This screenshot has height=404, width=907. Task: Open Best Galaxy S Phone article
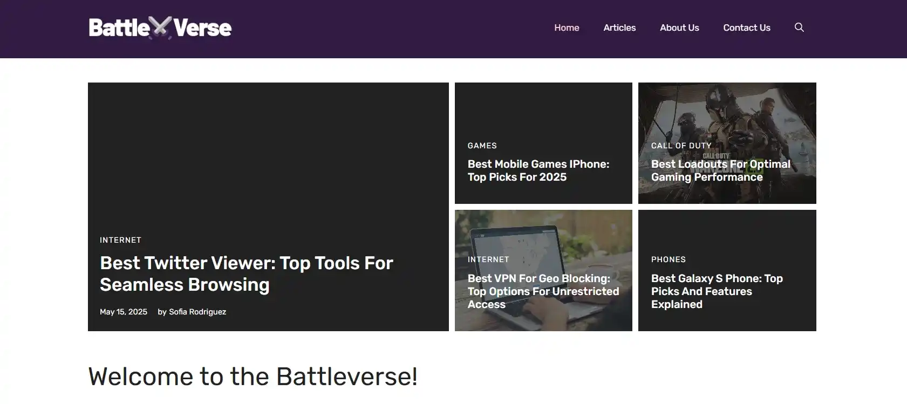coord(717,291)
